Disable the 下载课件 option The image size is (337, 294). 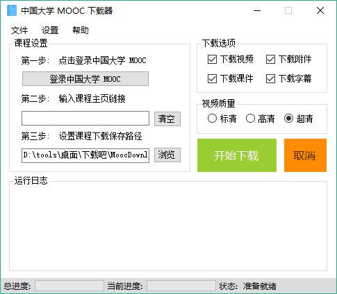(212, 79)
